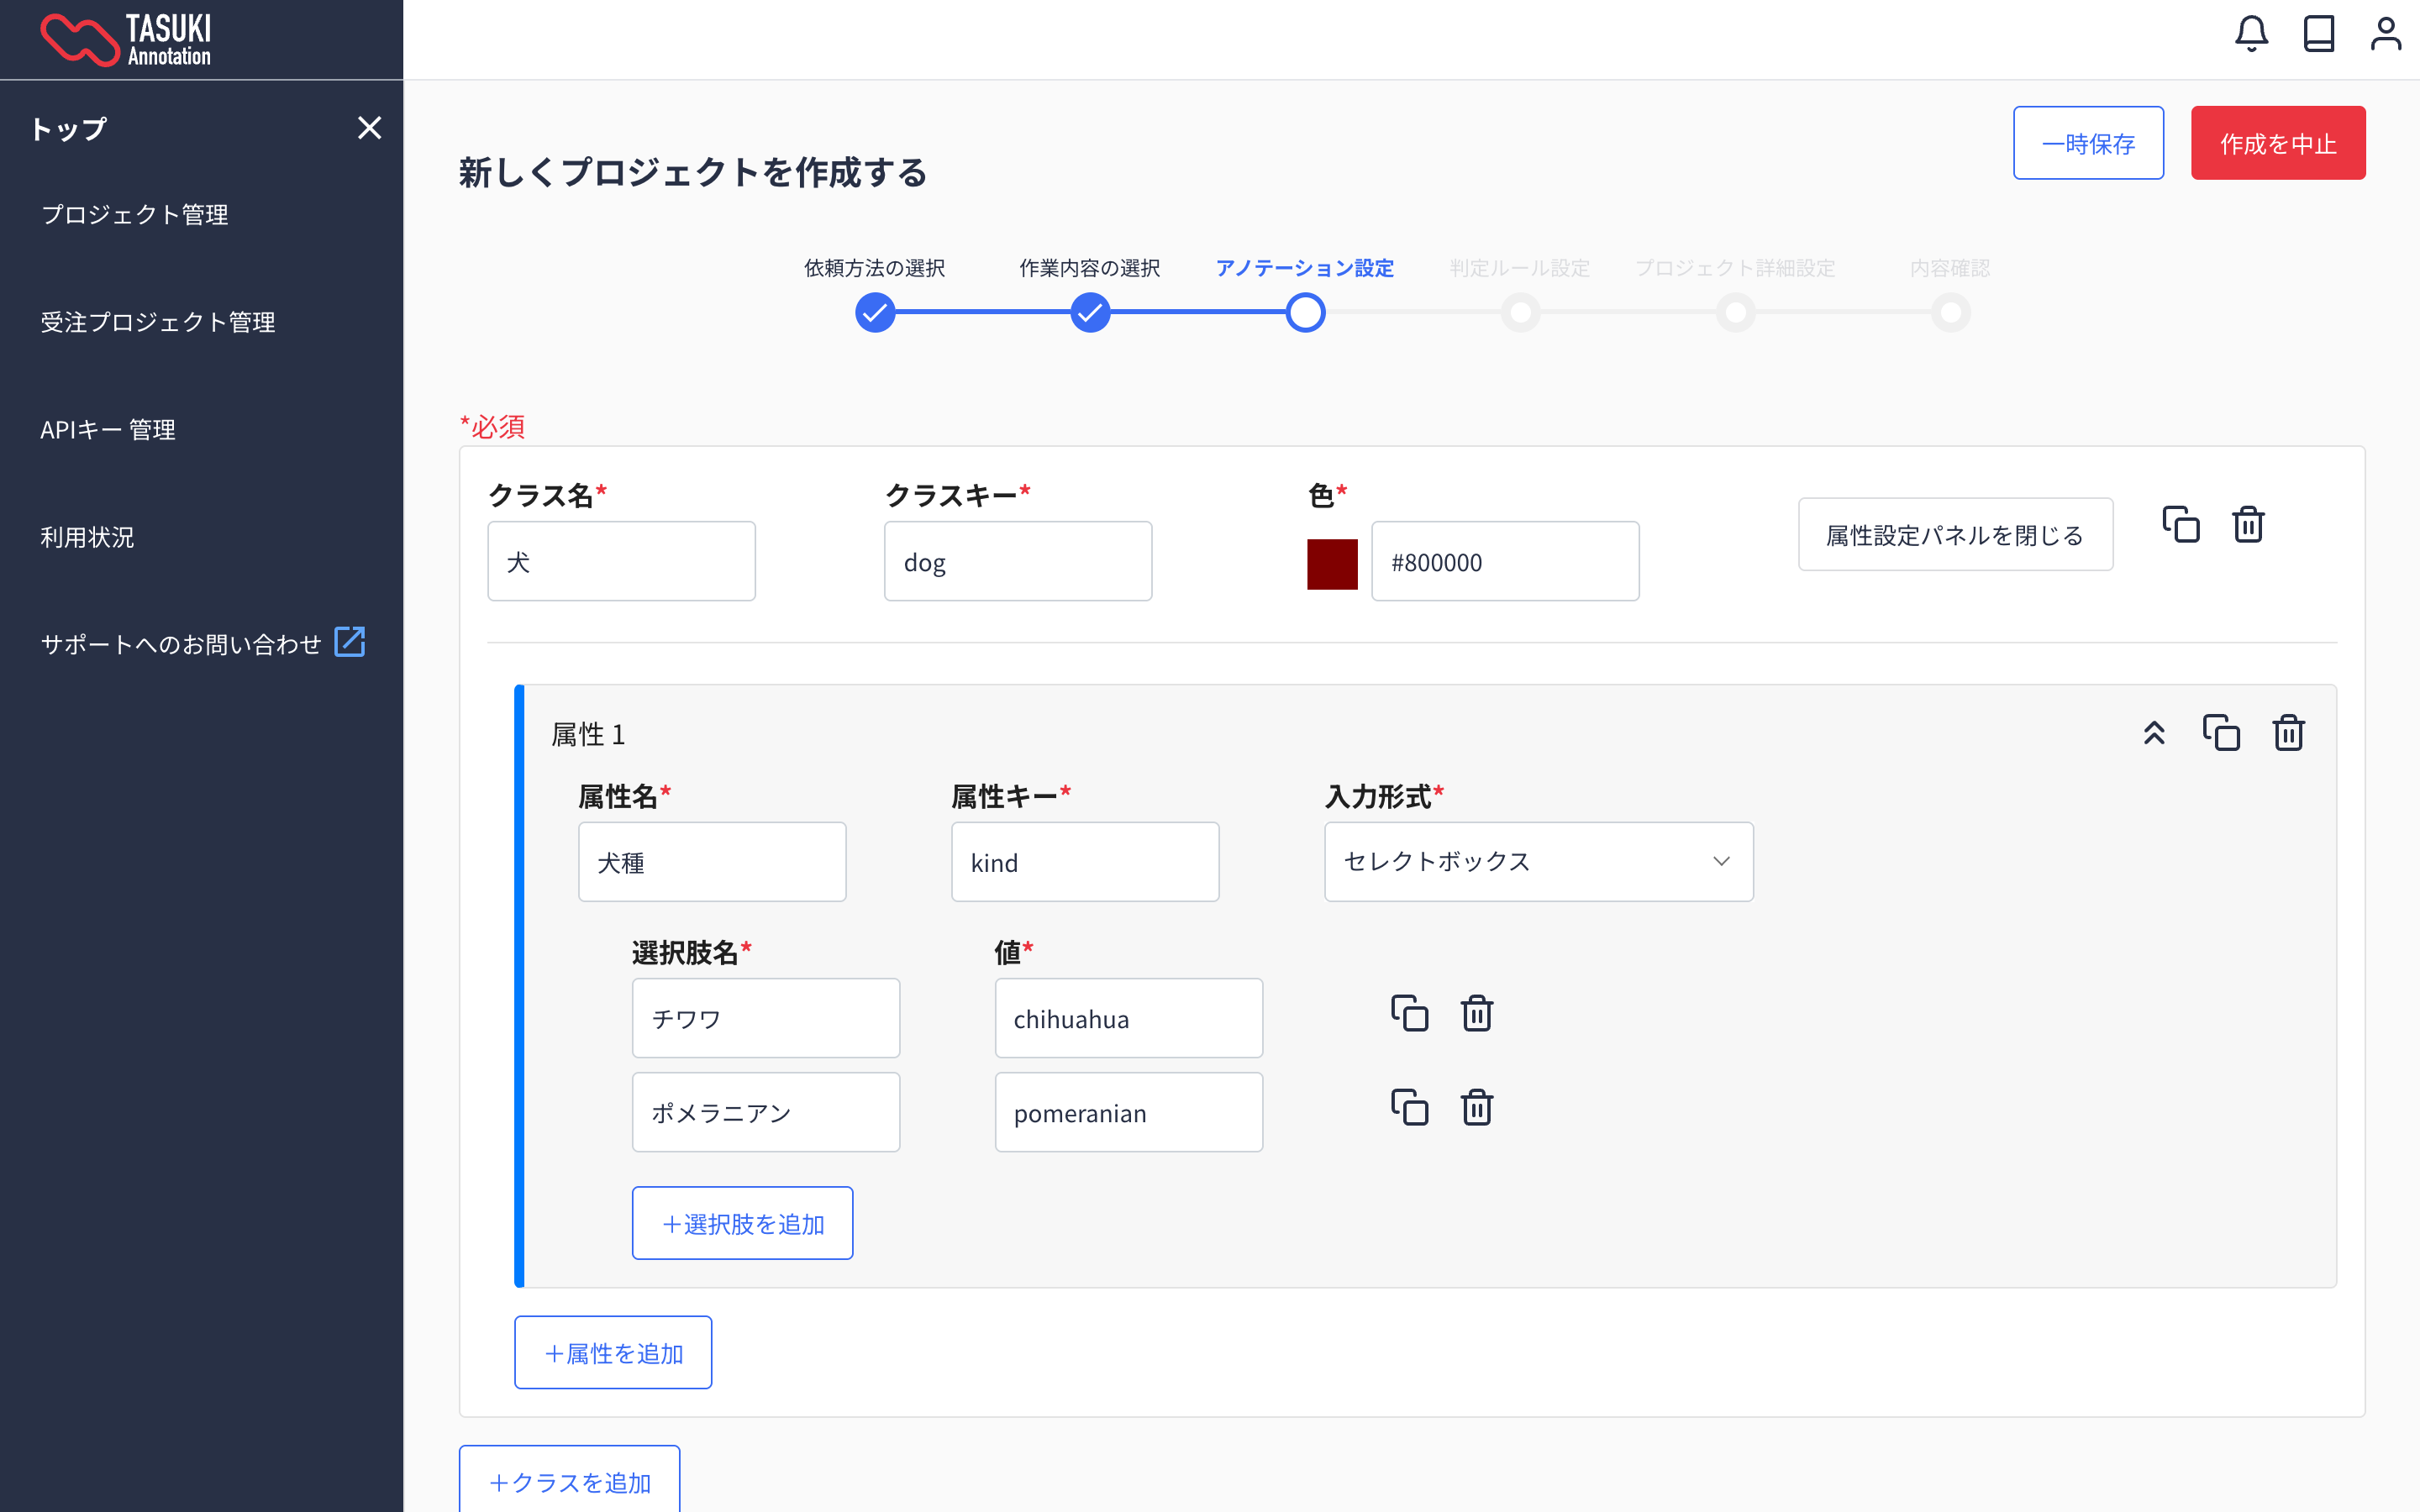Open プロジェクト管理 in sidebar
Screen dimensions: 2420x1512
pyautogui.click(x=135, y=214)
